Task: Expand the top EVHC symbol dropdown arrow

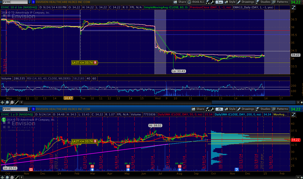Action: tap(29, 2)
